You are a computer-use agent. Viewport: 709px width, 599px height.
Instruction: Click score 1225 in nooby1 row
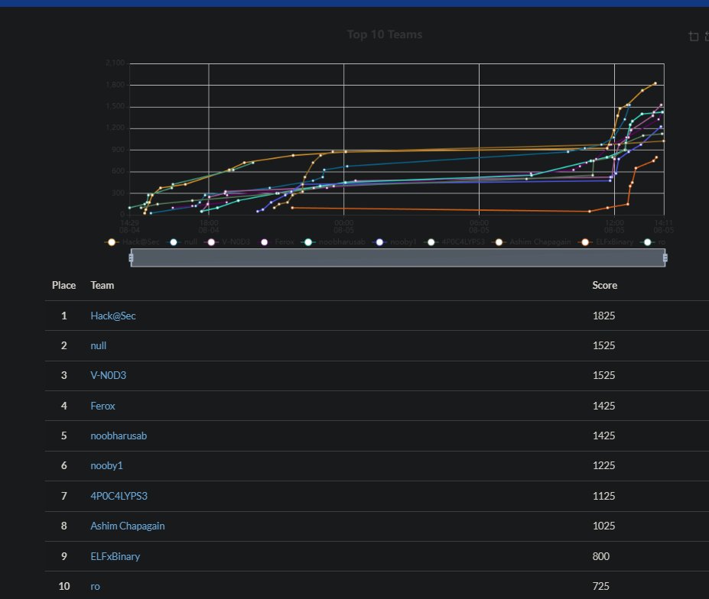pyautogui.click(x=603, y=465)
